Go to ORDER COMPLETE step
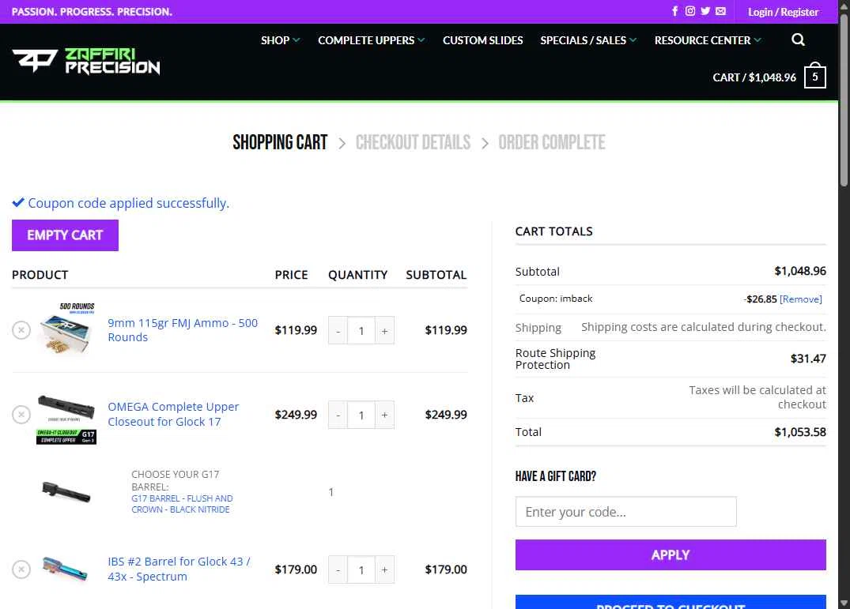 coord(552,142)
